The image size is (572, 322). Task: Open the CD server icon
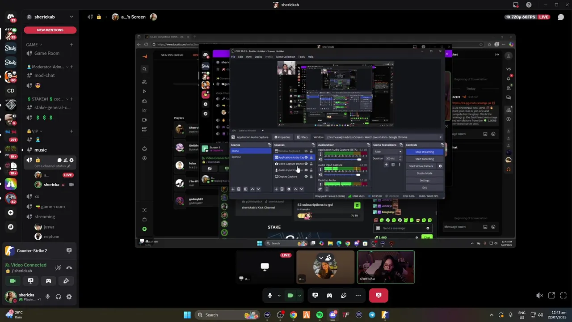11,91
